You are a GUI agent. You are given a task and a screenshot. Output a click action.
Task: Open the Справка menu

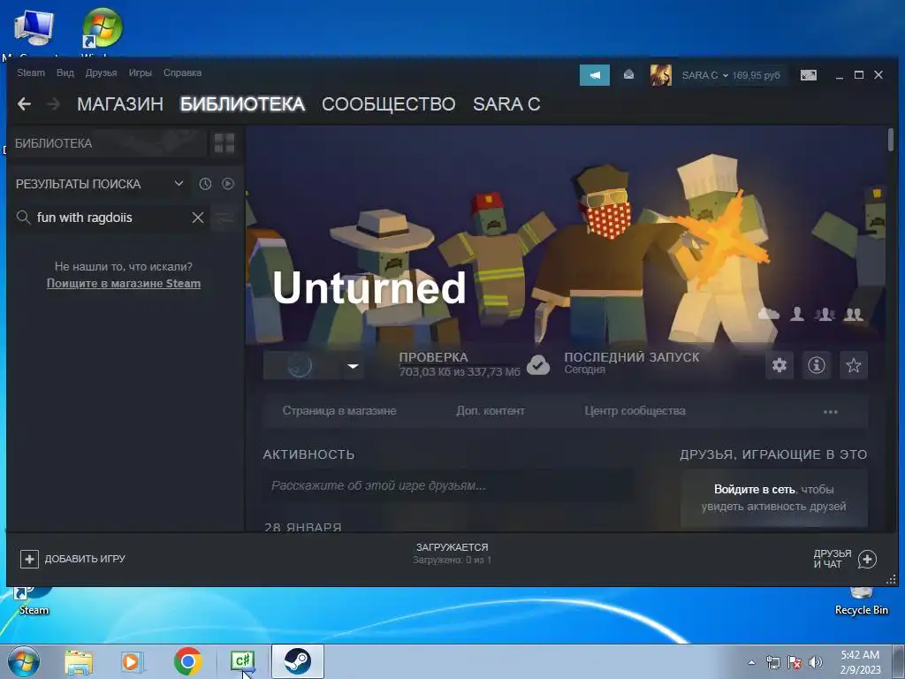[182, 72]
